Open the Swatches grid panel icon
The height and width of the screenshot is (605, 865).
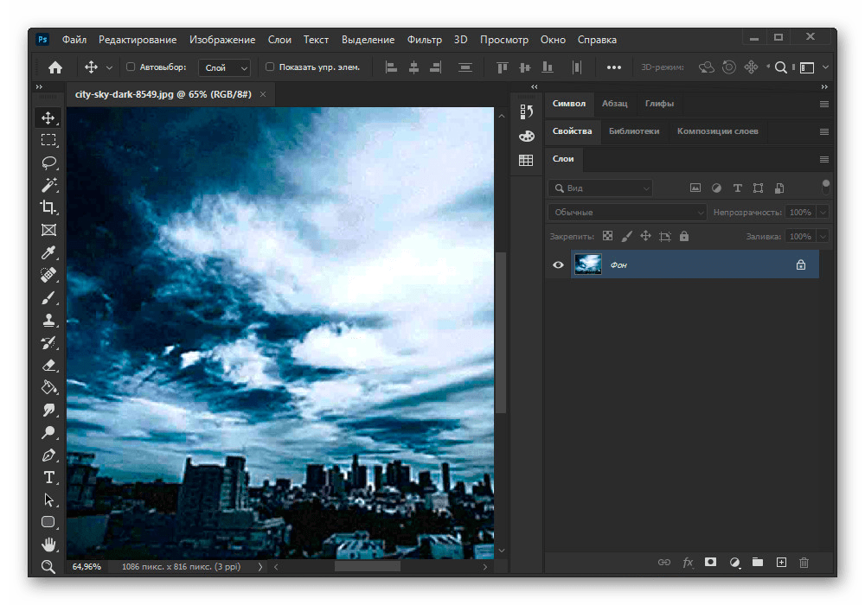click(x=526, y=161)
